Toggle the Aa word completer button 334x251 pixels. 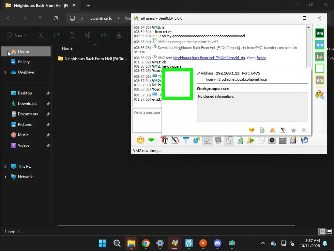(218, 140)
